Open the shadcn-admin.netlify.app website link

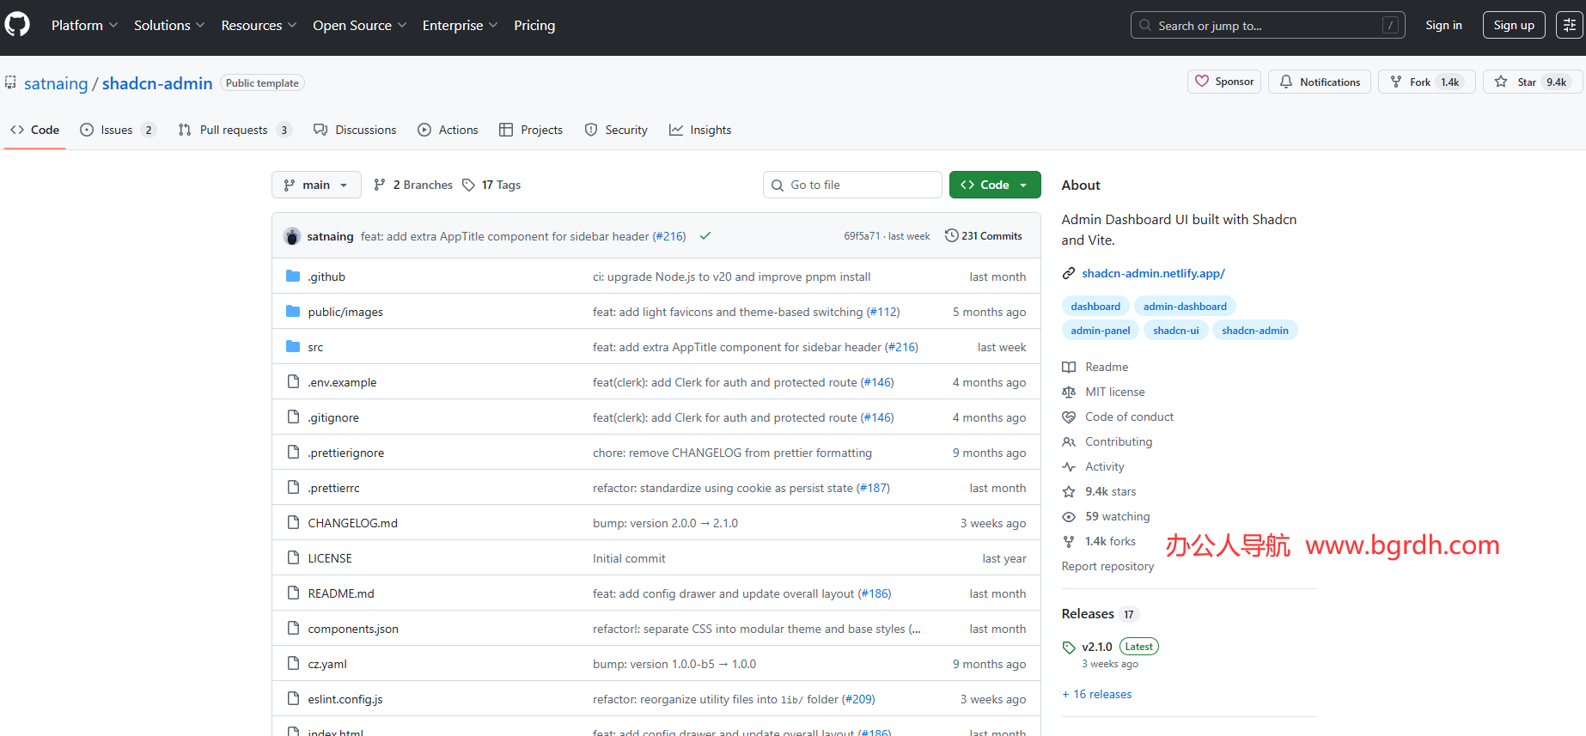1153,273
